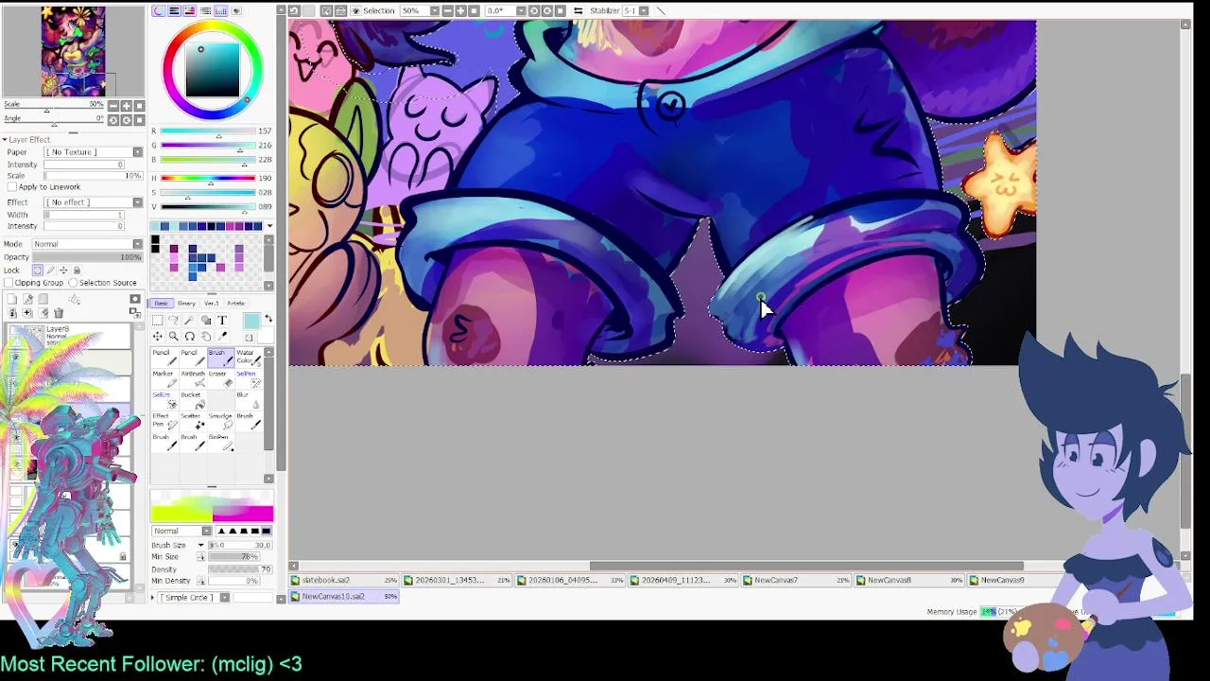Pick the Rotate view tool
1210x681 pixels.
(190, 336)
